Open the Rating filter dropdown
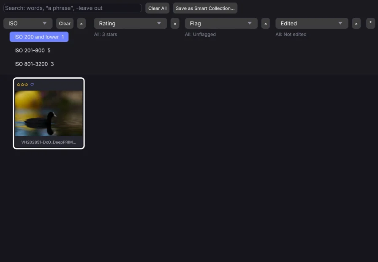The width and height of the screenshot is (378, 262). (x=131, y=23)
